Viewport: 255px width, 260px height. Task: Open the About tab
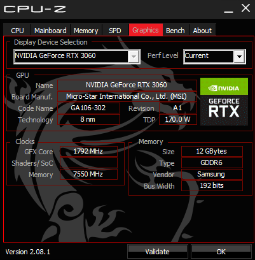pyautogui.click(x=202, y=31)
